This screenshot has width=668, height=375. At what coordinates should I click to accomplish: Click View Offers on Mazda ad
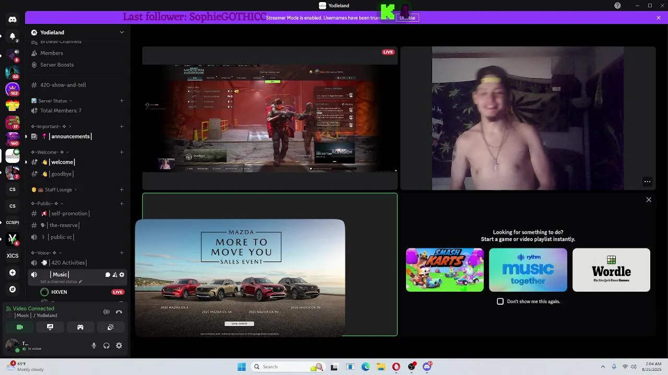coord(240,324)
